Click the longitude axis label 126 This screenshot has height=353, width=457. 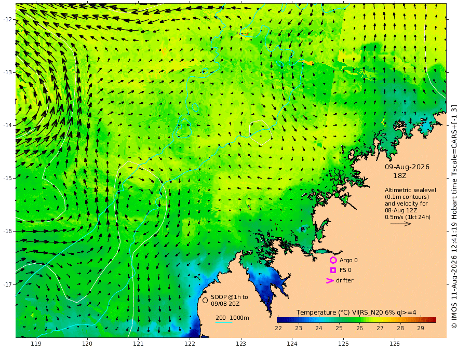[395, 344]
